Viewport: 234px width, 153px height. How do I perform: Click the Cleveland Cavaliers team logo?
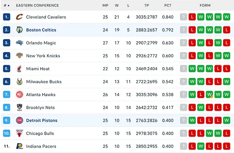(x=19, y=17)
